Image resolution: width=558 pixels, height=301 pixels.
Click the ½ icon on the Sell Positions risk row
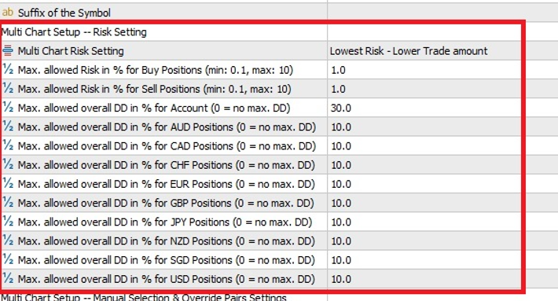pyautogui.click(x=8, y=89)
